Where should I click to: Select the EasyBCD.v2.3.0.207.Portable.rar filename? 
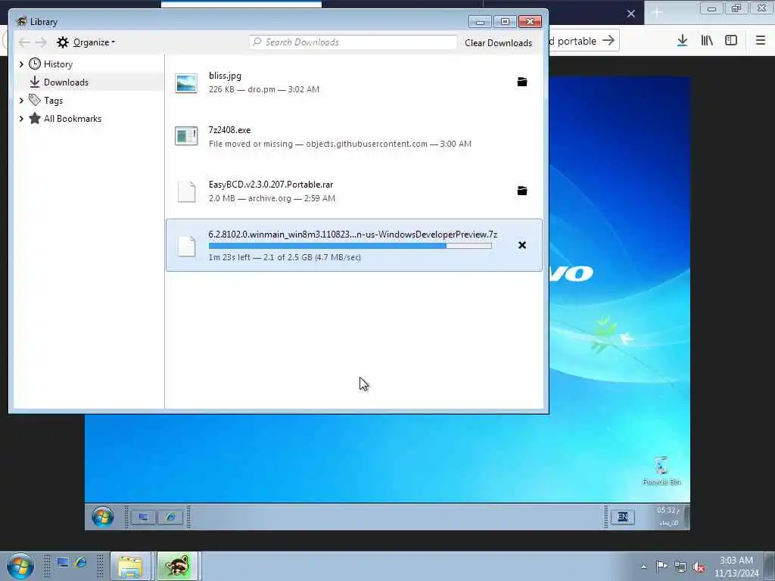click(x=271, y=185)
